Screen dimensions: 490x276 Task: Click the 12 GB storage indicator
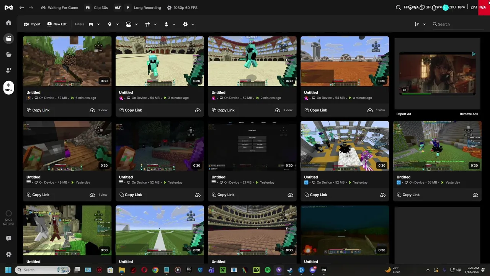(8, 218)
